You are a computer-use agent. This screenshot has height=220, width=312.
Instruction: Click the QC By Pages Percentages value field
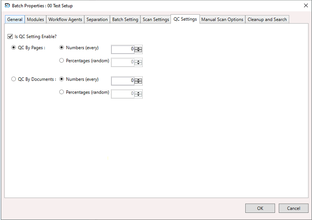(123, 62)
